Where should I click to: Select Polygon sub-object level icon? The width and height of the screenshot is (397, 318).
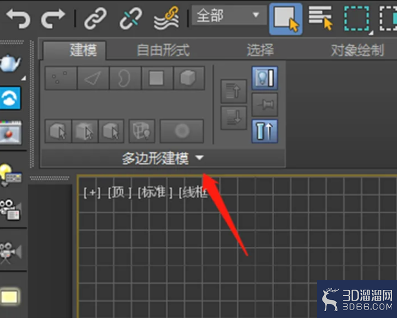click(x=157, y=78)
